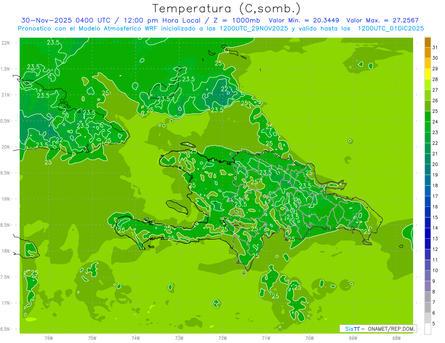Click the legend value '27'

pos(435,90)
